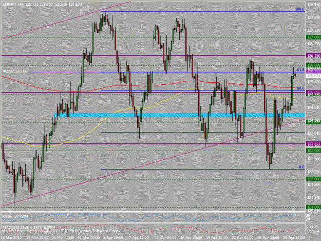
Task: Select the cyan support zone rectangle
Action: point(179,115)
